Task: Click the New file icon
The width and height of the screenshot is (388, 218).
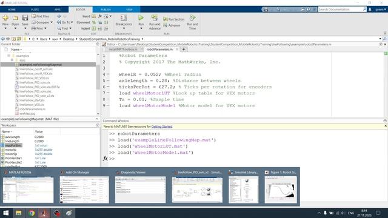Action: [5, 18]
